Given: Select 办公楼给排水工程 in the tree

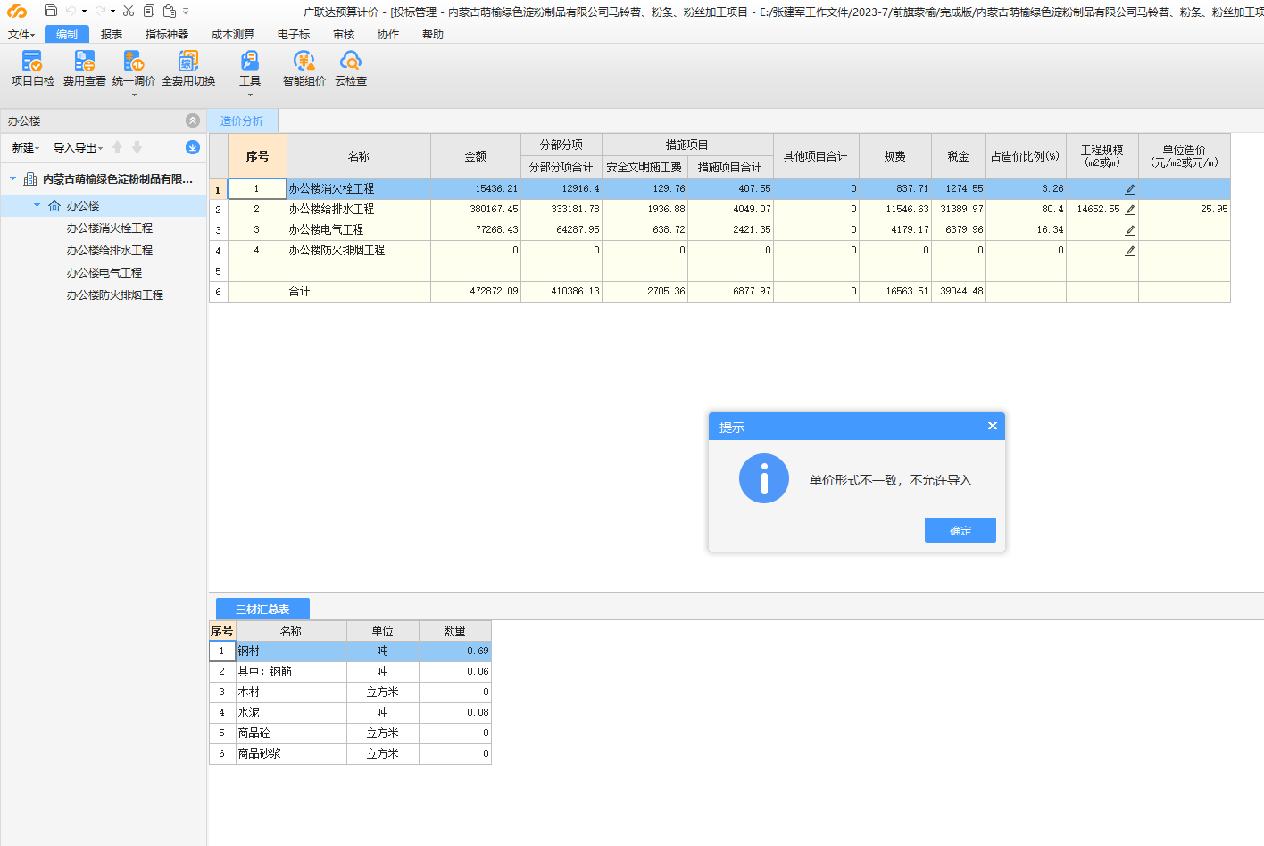Looking at the screenshot, I should pyautogui.click(x=110, y=250).
